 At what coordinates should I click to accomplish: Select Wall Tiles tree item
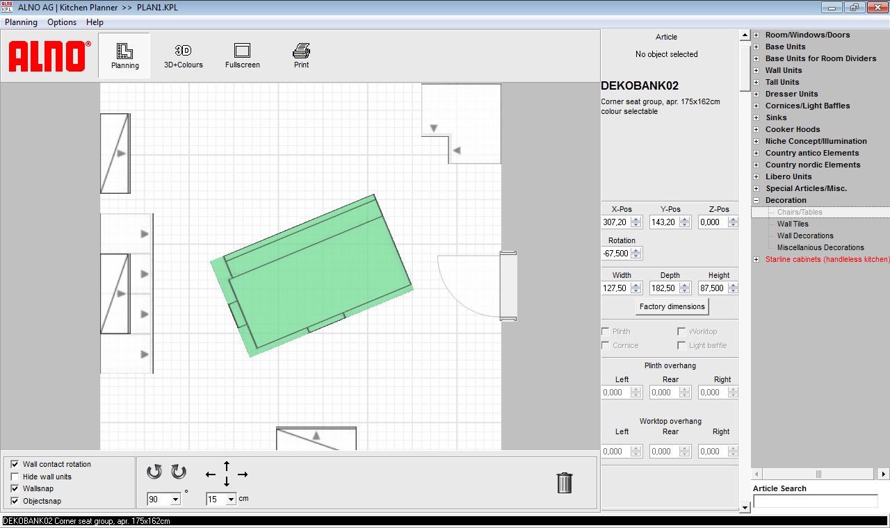793,224
